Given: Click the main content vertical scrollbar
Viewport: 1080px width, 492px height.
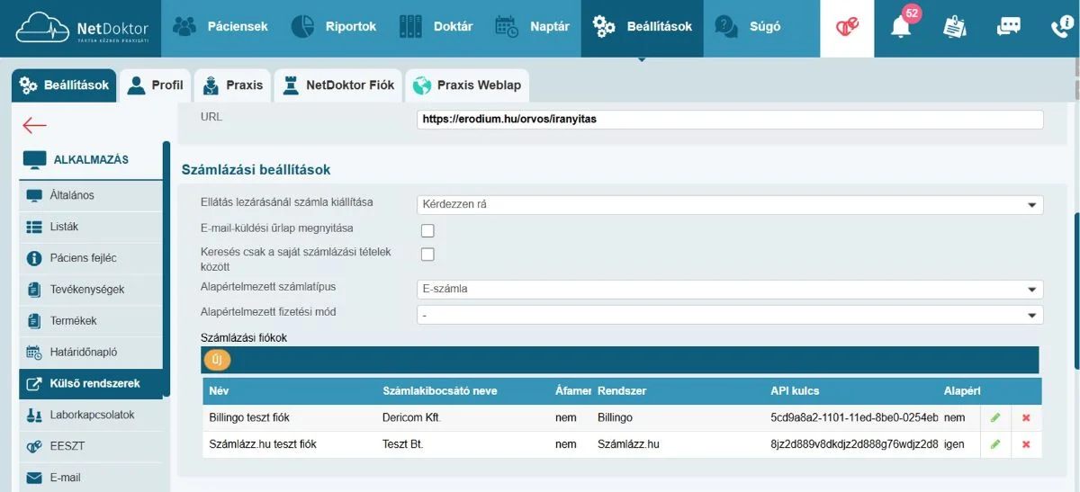Looking at the screenshot, I should (x=1076, y=291).
